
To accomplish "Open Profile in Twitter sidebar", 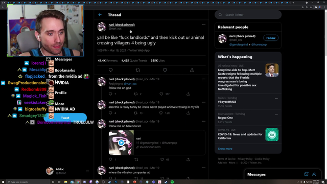I will [60, 93].
